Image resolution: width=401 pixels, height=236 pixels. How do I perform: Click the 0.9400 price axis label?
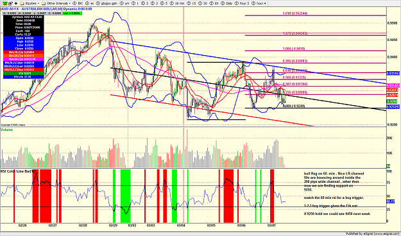click(x=392, y=57)
